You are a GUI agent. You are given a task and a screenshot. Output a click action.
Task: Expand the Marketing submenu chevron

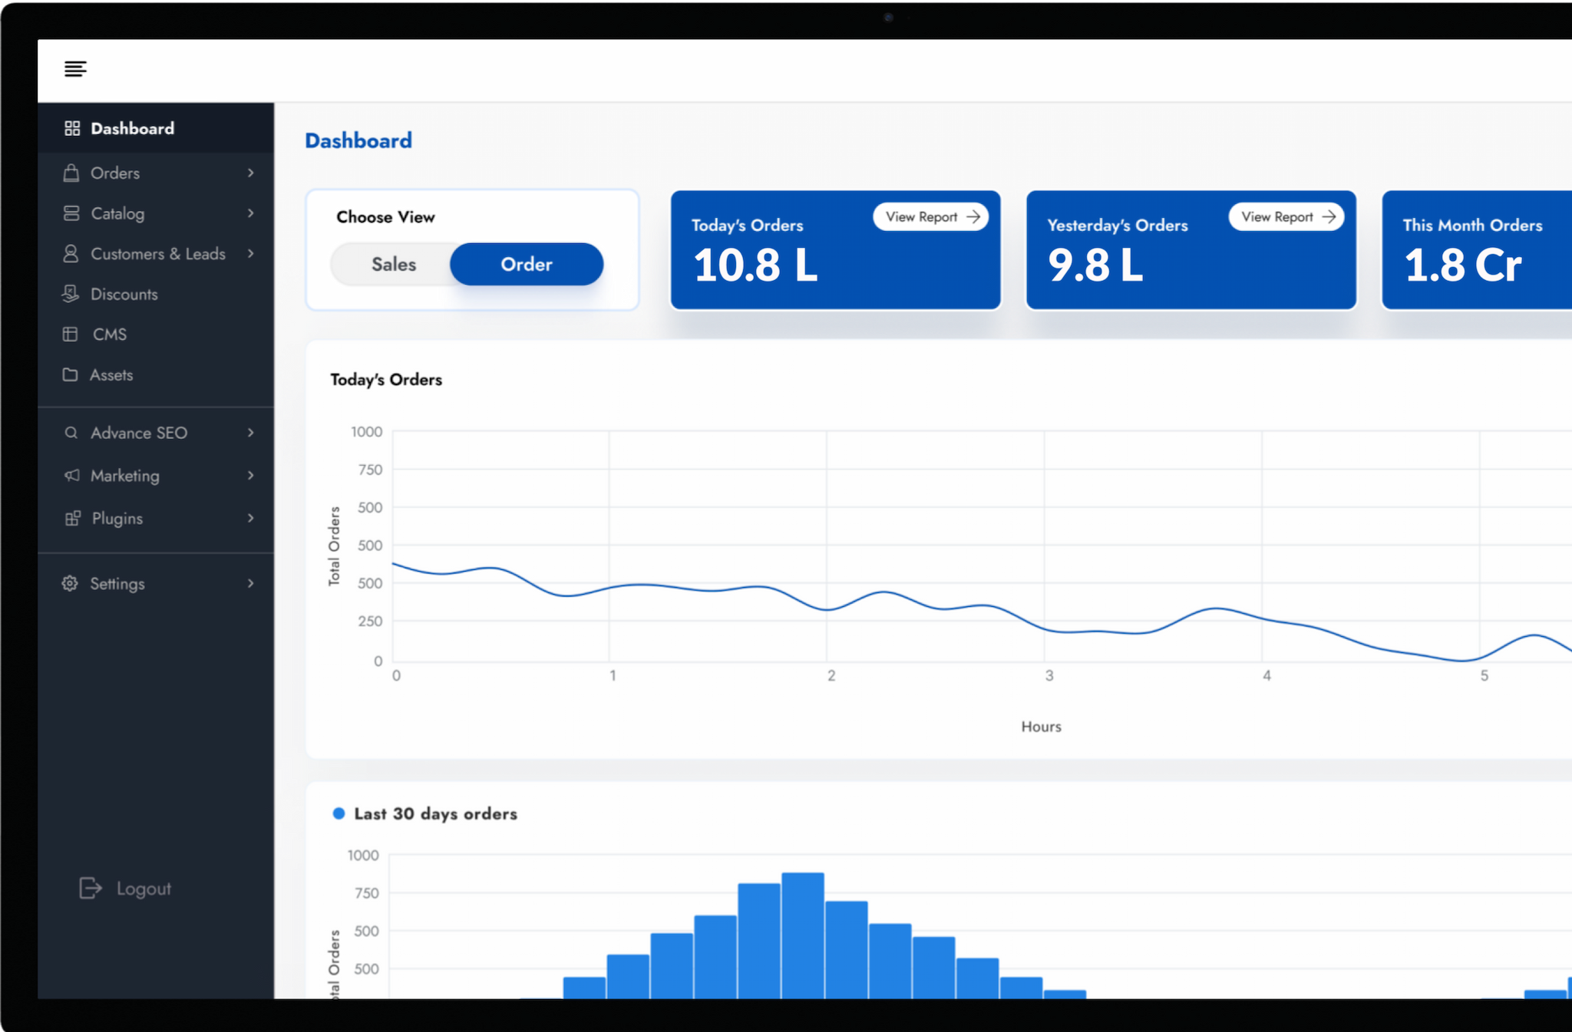[x=251, y=476]
